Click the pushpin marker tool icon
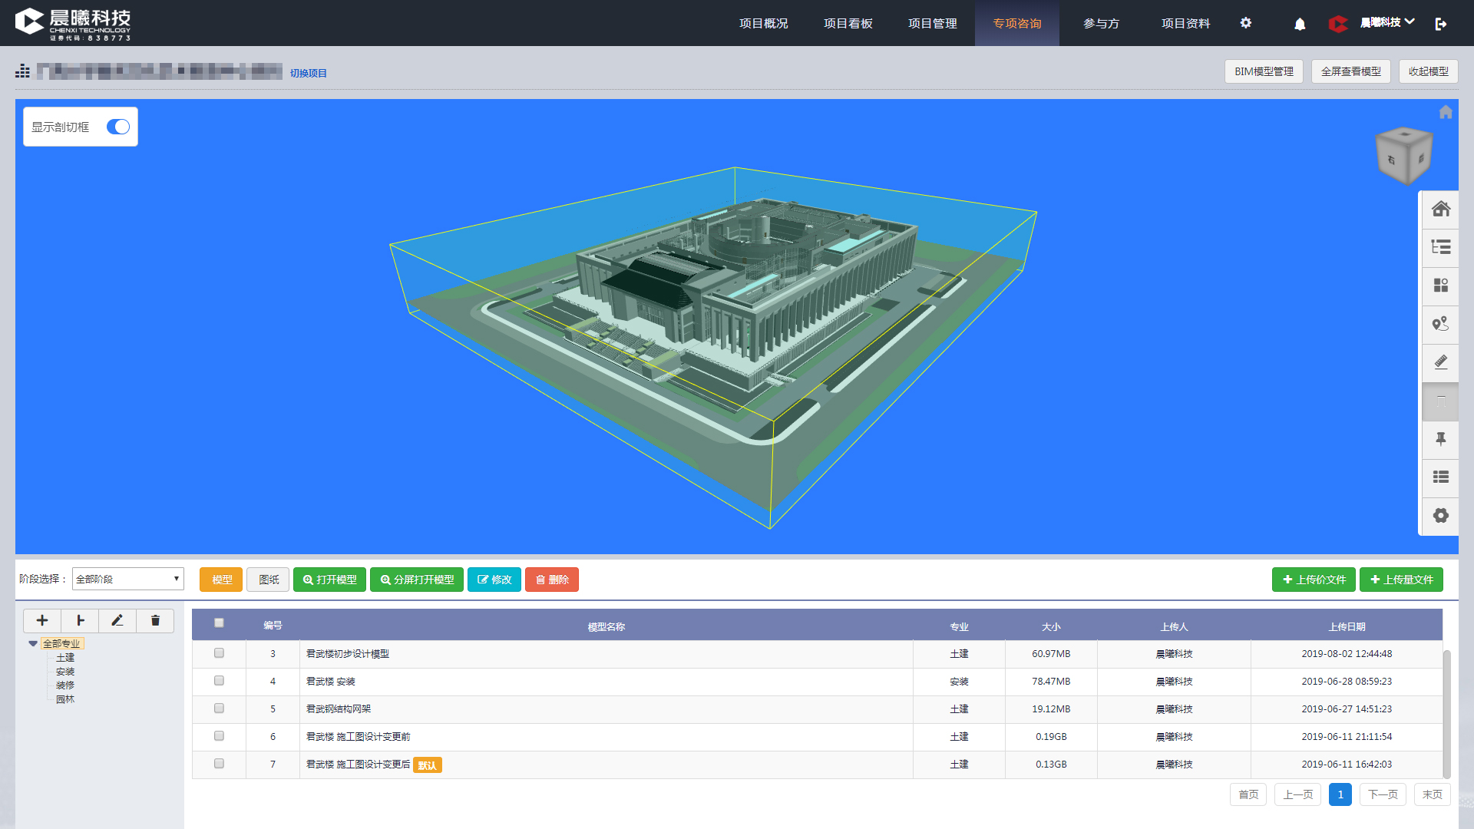Screen dimensions: 1474x829 [x=1440, y=439]
